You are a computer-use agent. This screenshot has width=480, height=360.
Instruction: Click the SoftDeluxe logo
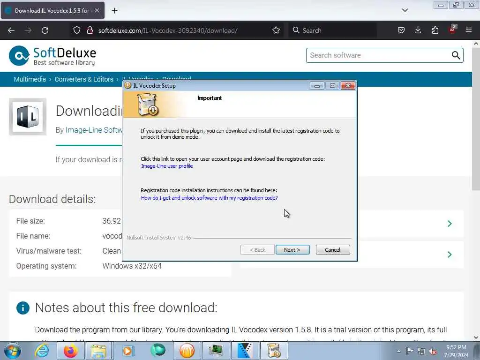(x=52, y=56)
